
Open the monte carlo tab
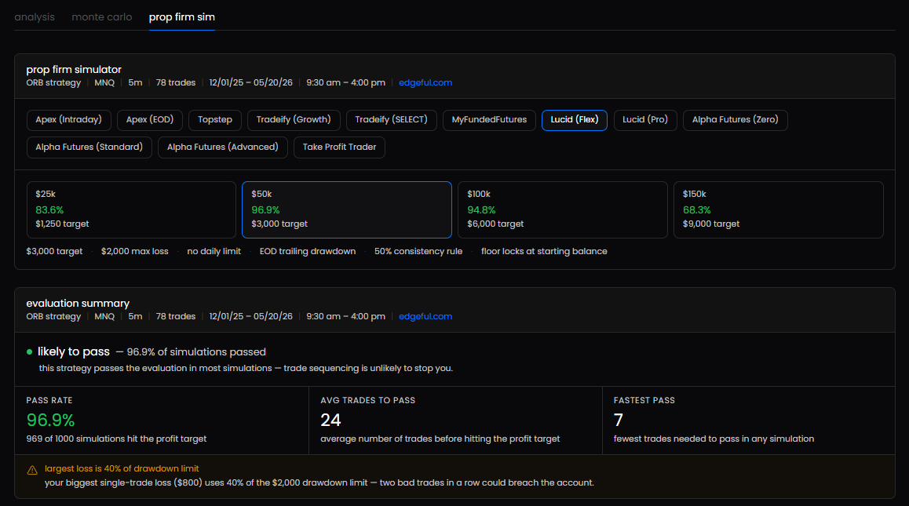click(x=101, y=17)
